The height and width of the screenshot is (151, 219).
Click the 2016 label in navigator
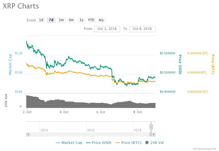pos(91,130)
